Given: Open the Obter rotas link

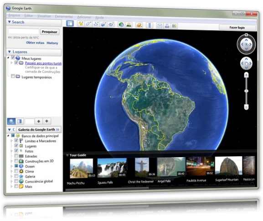Looking at the screenshot, I should 35,42.
